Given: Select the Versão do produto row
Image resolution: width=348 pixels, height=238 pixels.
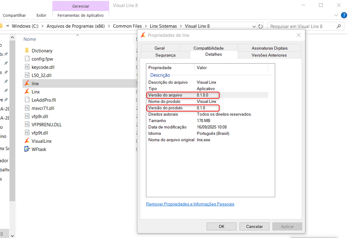Looking at the screenshot, I should click(x=207, y=108).
